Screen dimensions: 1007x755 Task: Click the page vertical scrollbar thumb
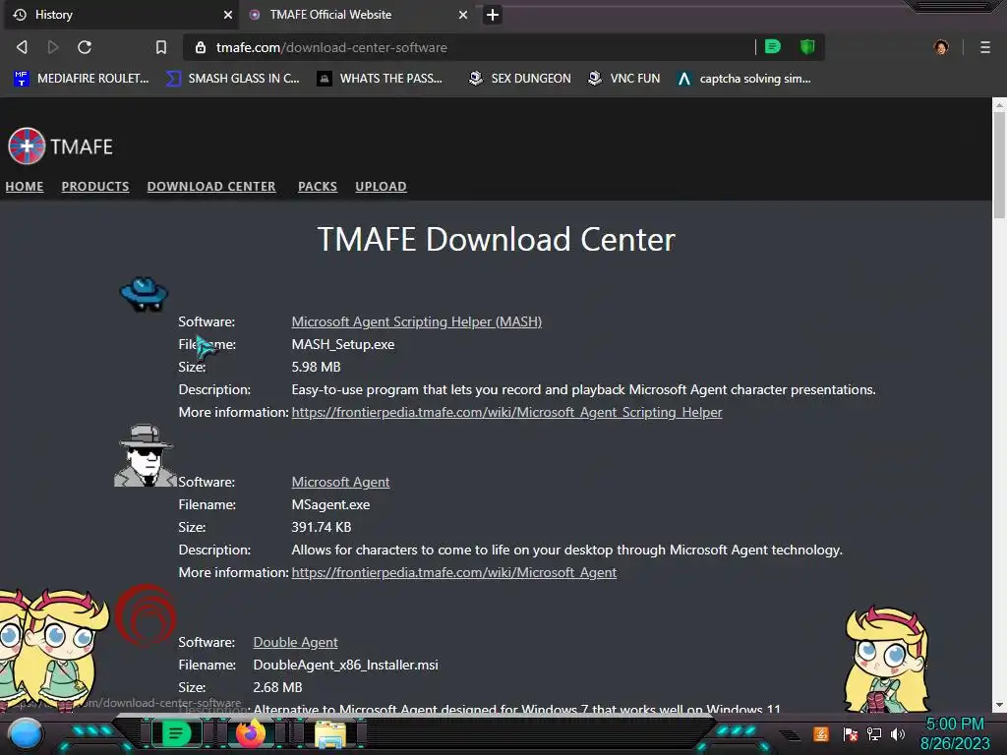[x=999, y=165]
